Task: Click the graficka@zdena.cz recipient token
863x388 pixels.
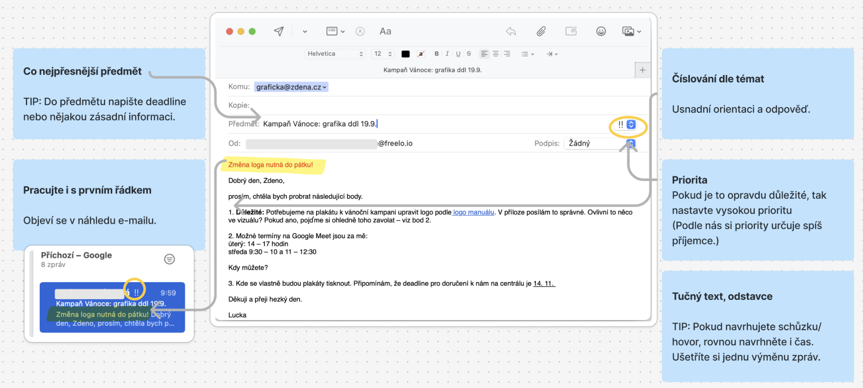Action: click(x=291, y=87)
